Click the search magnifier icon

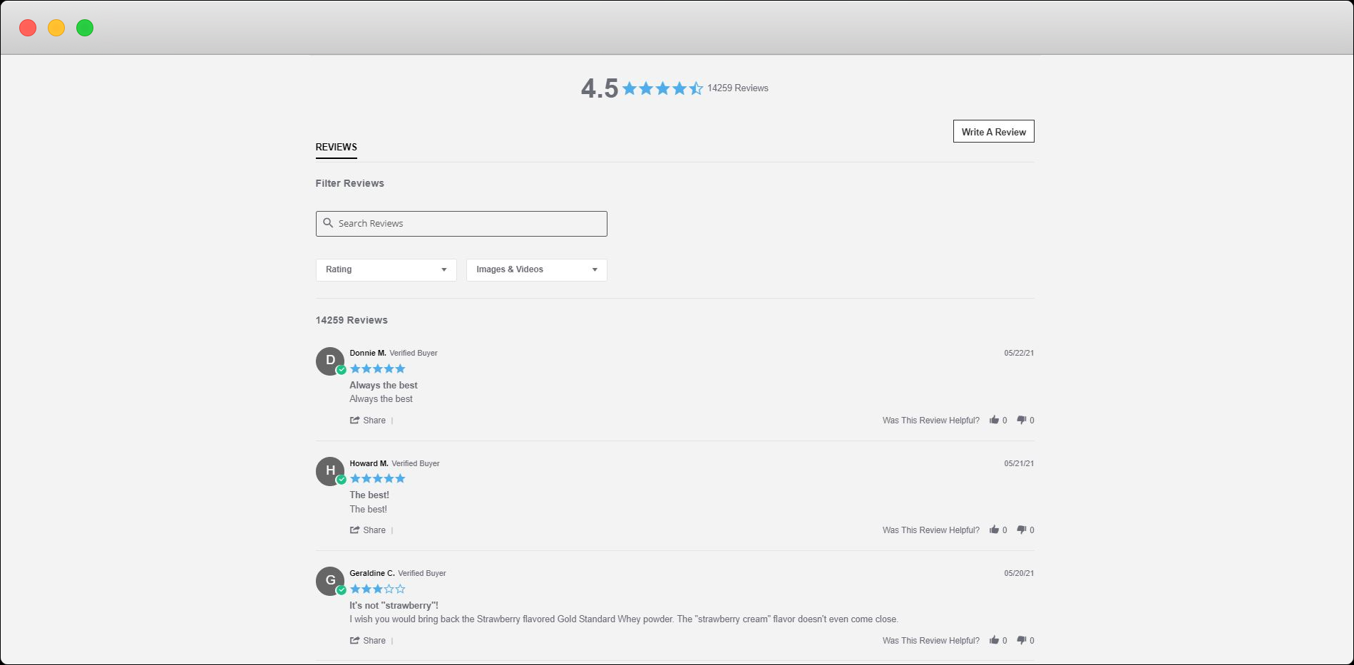click(328, 223)
